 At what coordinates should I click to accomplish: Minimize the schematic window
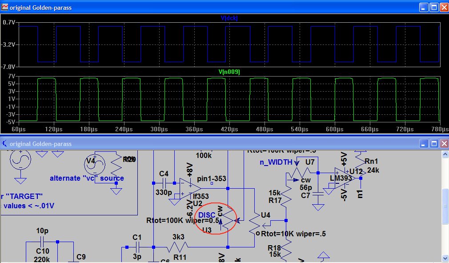(x=424, y=143)
